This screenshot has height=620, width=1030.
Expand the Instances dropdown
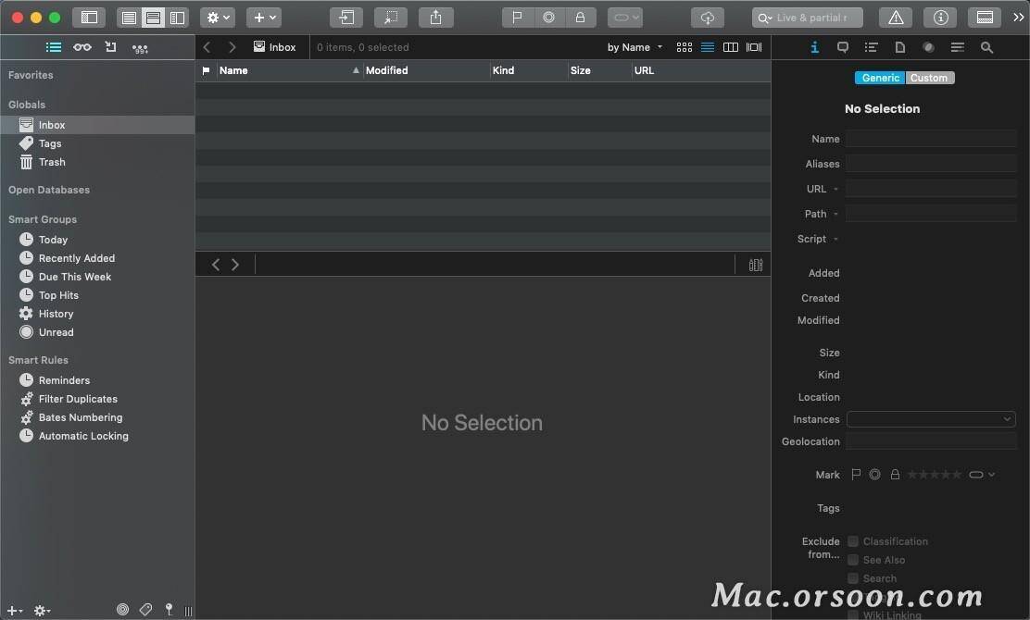(931, 419)
